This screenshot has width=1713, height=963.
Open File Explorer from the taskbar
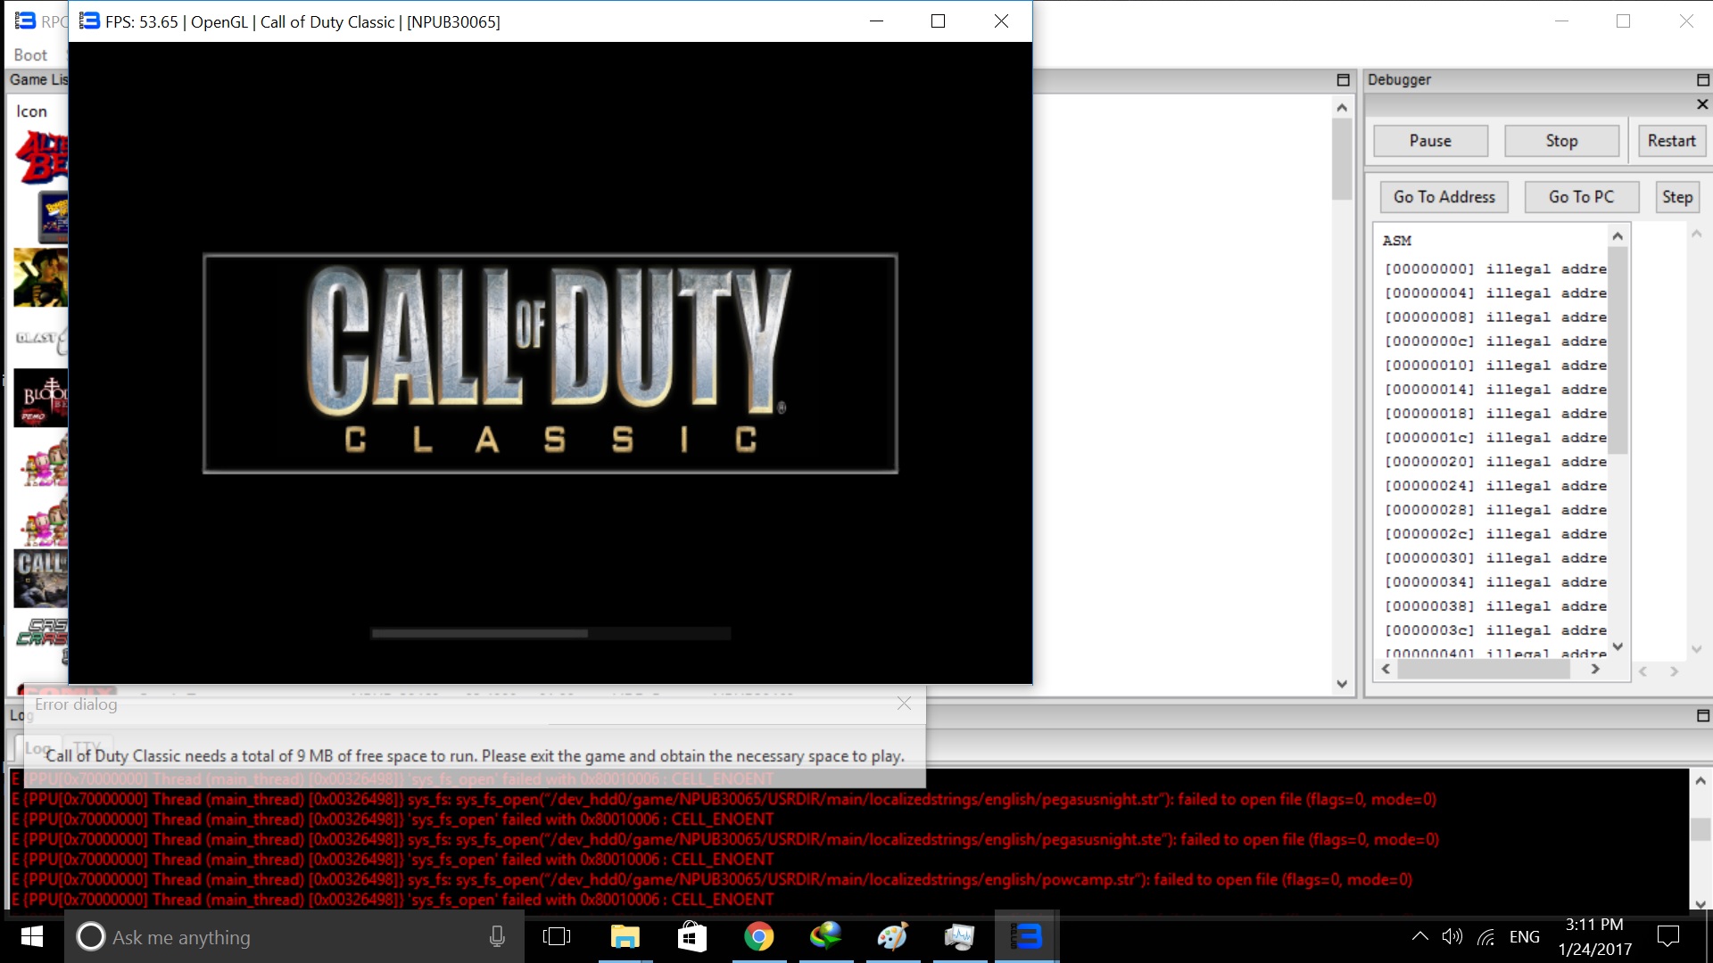click(x=625, y=937)
